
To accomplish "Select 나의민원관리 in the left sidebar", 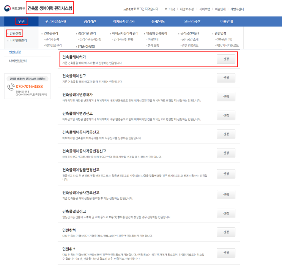I will point(18,61).
